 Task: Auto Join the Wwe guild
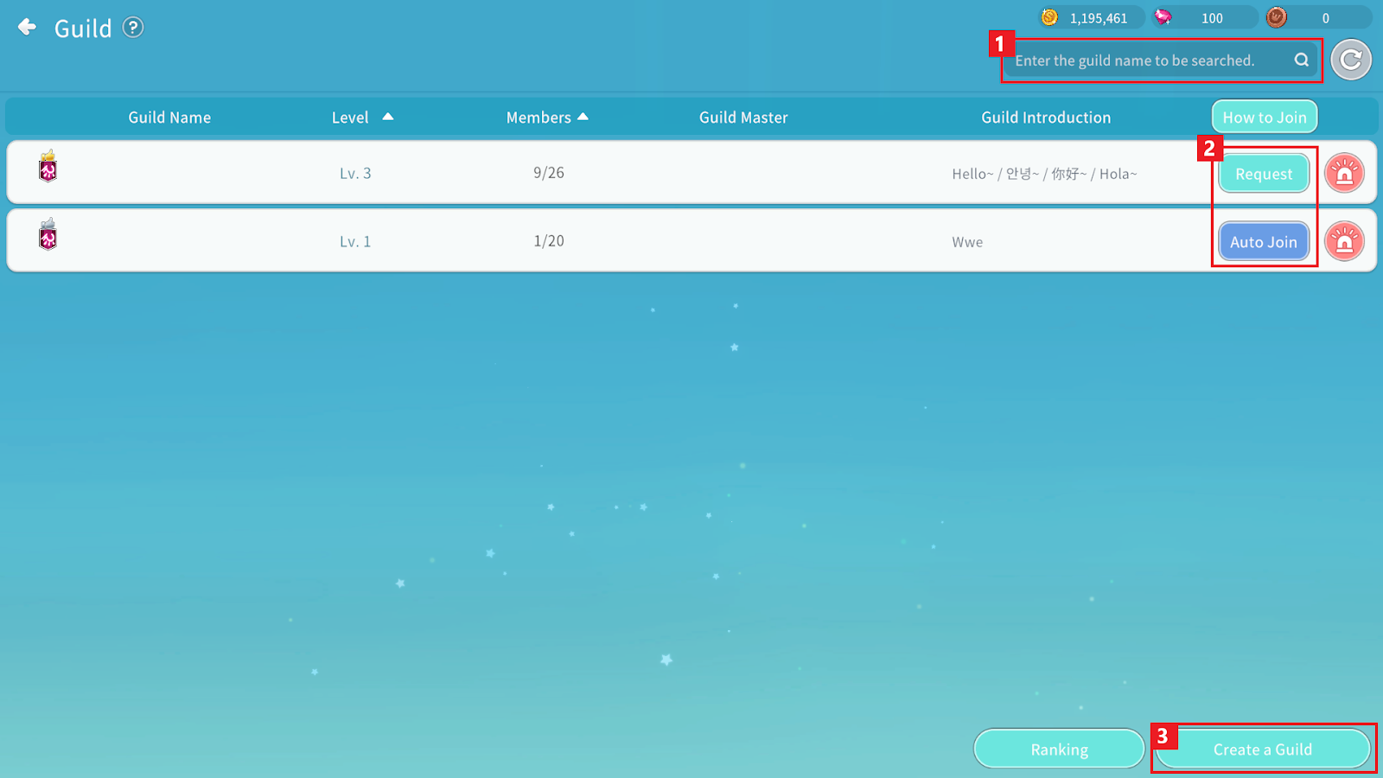[1264, 242]
